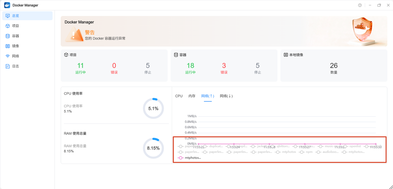This screenshot has width=393, height=189.
Task: Switch to the CPU chart tab
Action: 179,96
